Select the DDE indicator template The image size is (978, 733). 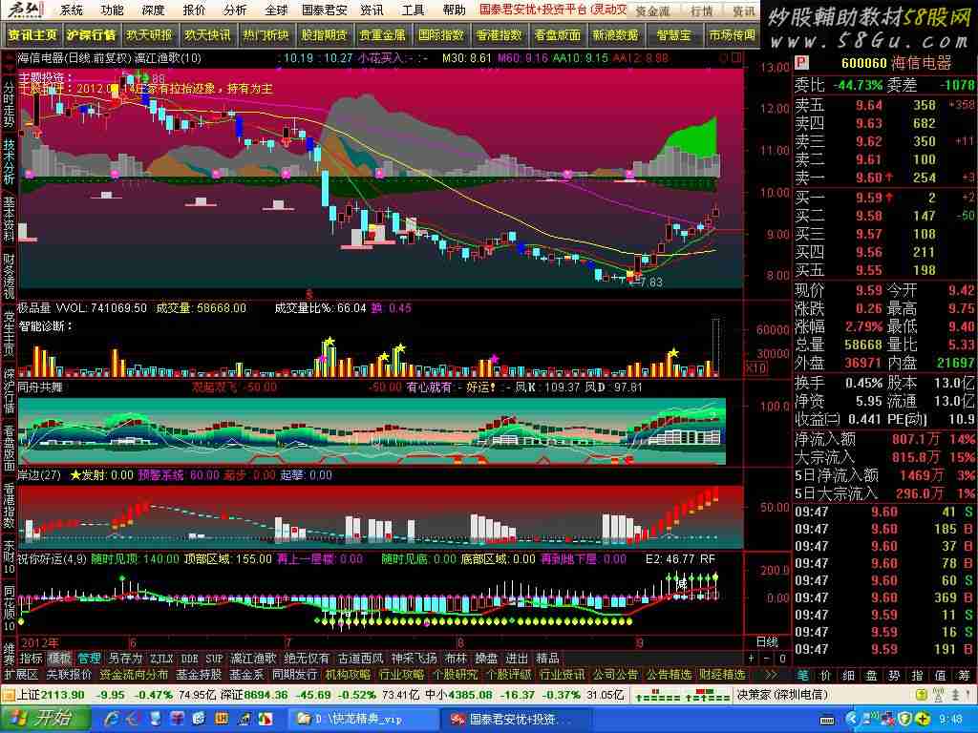click(x=190, y=659)
